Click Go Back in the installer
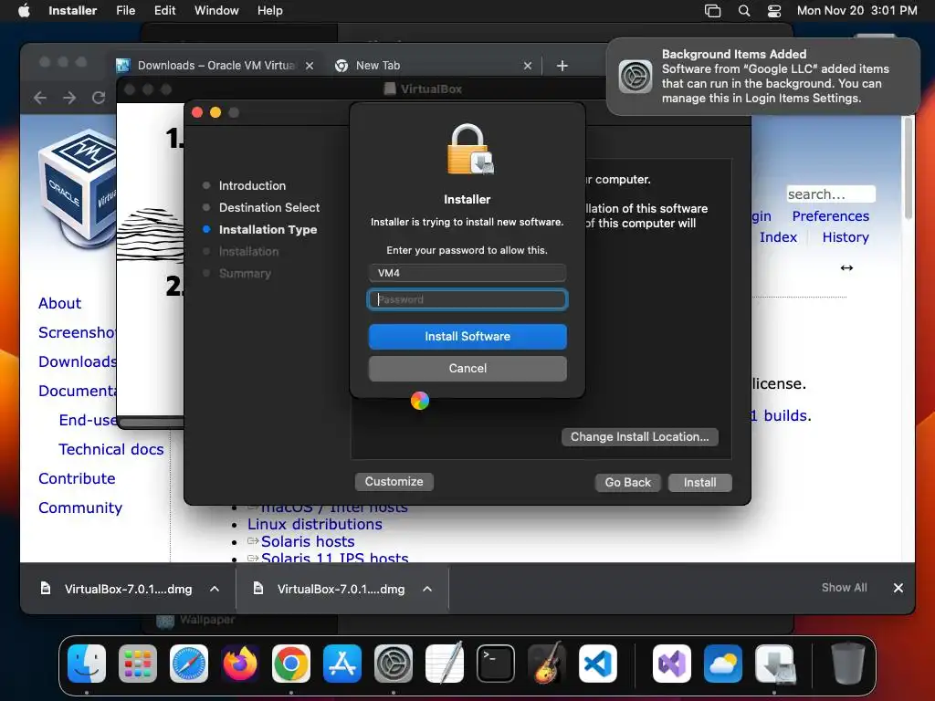The image size is (935, 701). pyautogui.click(x=628, y=482)
